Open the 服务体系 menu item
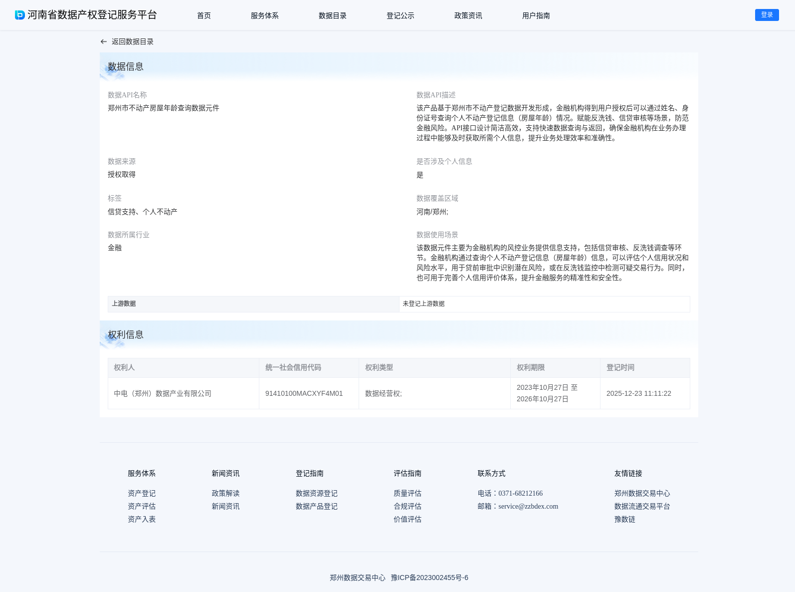Image resolution: width=795 pixels, height=592 pixels. pyautogui.click(x=265, y=15)
